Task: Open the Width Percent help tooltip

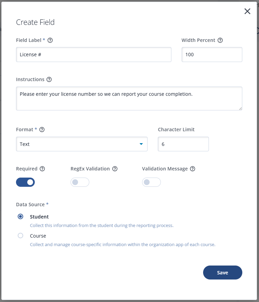Action: [x=220, y=40]
